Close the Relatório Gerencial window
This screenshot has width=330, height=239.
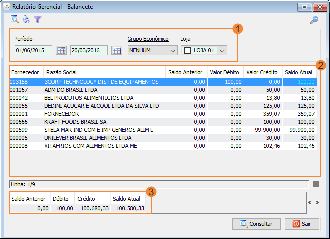coord(320,7)
